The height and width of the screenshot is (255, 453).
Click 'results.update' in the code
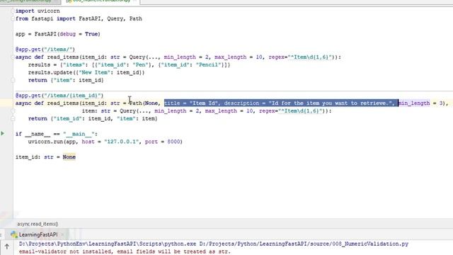click(x=50, y=72)
